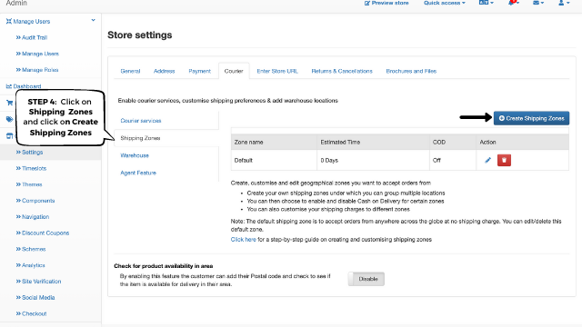Click the Create Shipping Zones button

(x=531, y=118)
